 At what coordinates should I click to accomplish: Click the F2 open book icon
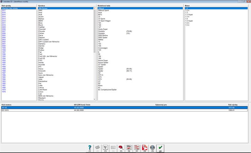pyautogui.click(x=98, y=148)
